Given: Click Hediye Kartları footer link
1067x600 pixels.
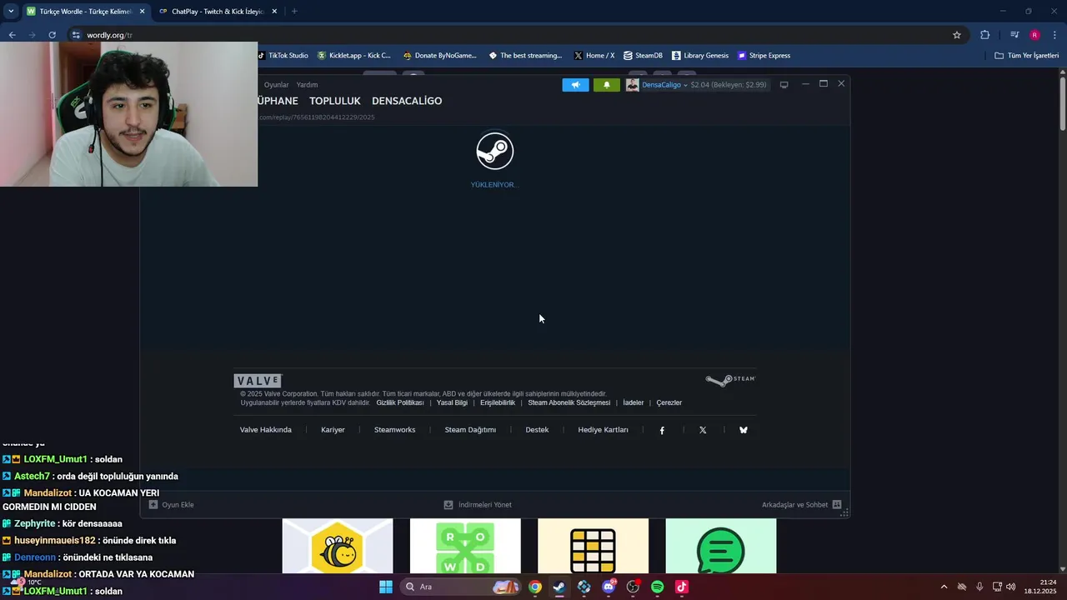Looking at the screenshot, I should [x=603, y=430].
